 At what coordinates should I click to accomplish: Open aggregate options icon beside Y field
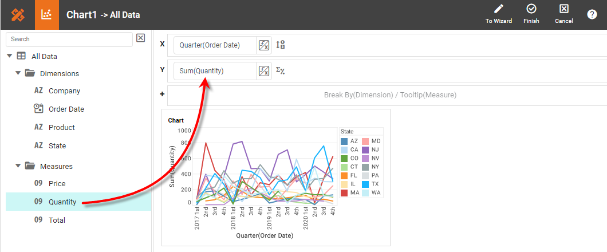pos(281,71)
